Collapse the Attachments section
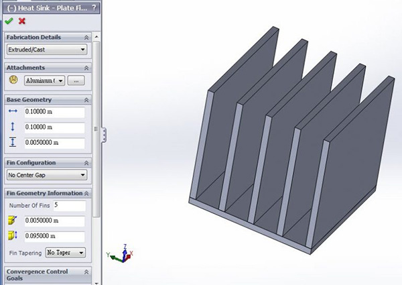The height and width of the screenshot is (285, 402). coord(86,68)
